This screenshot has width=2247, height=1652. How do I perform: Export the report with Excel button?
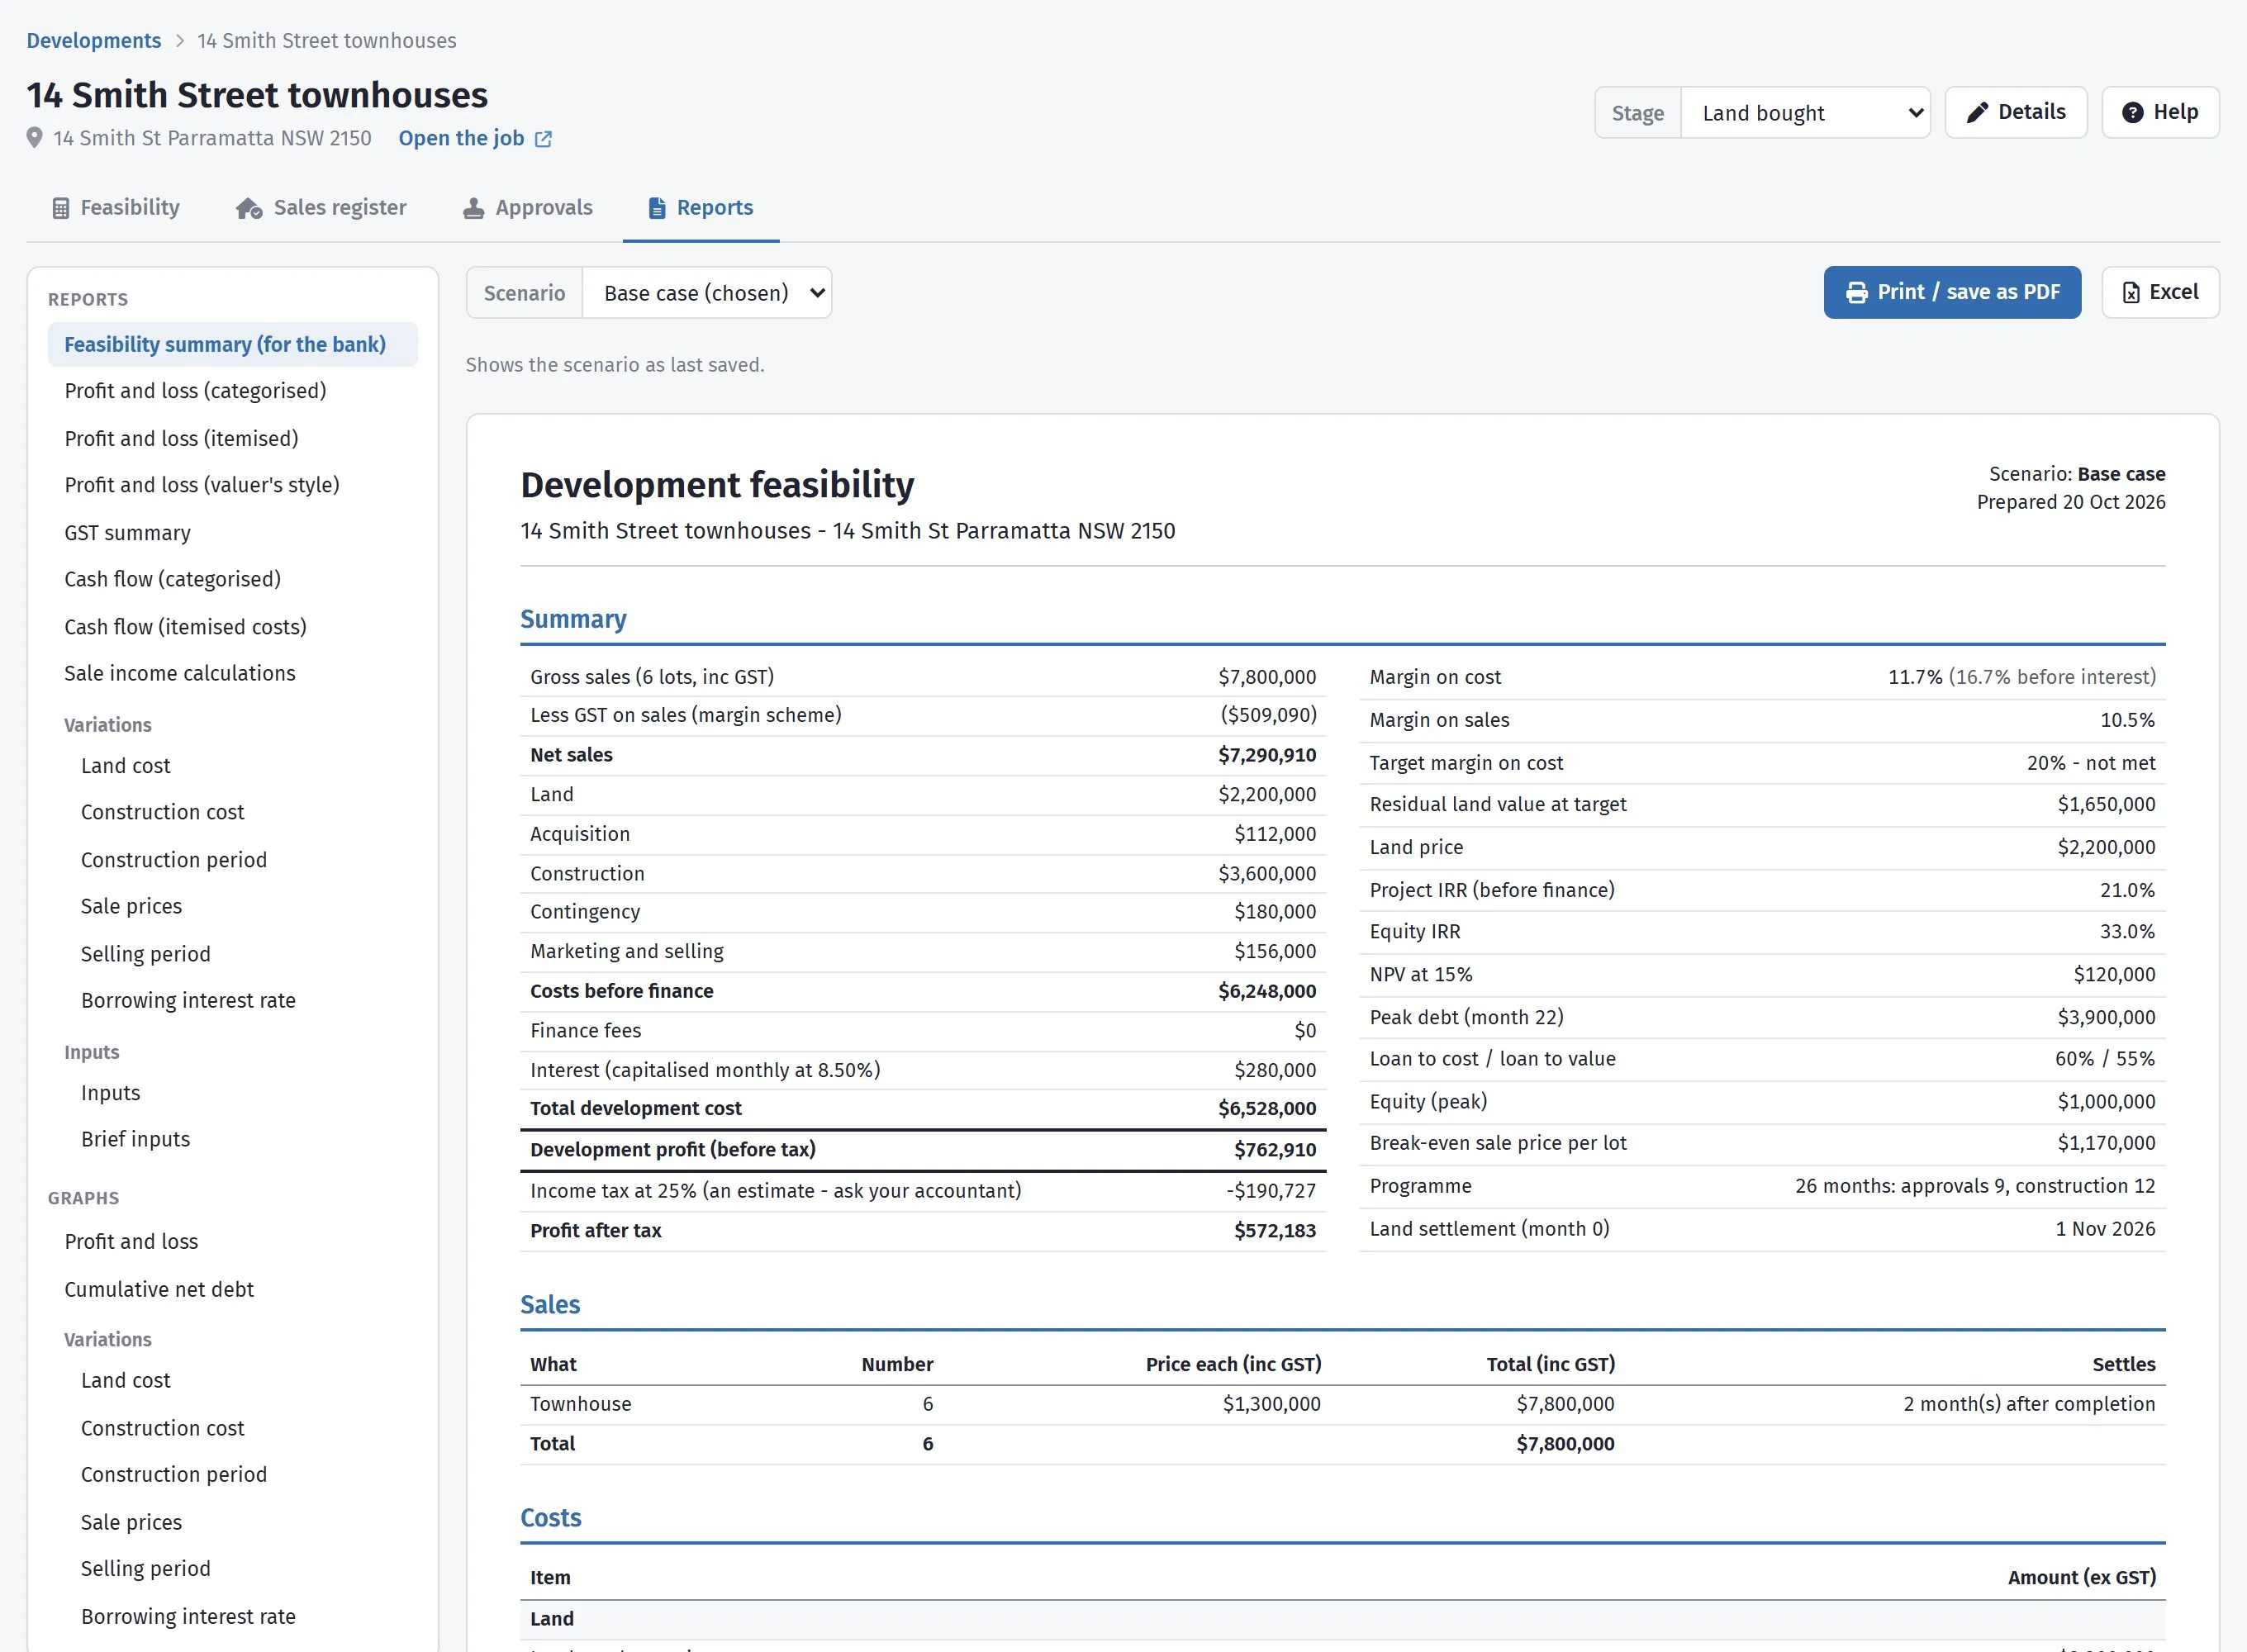pos(2160,293)
